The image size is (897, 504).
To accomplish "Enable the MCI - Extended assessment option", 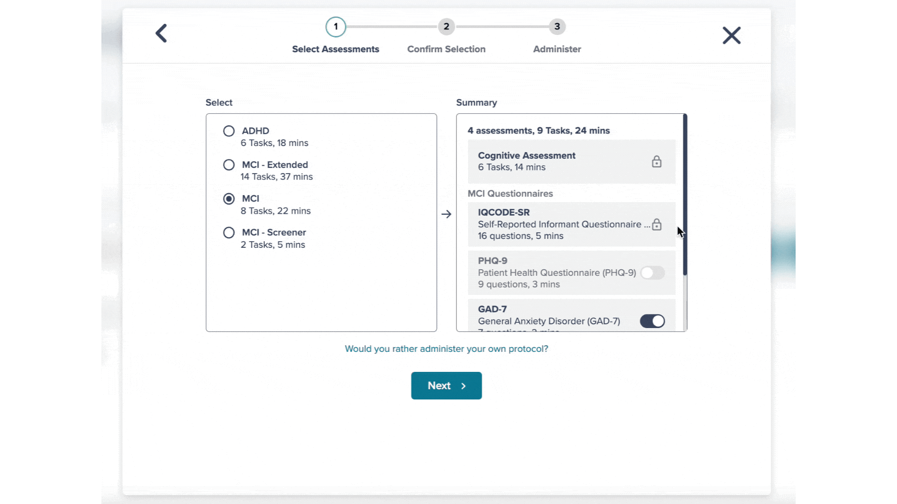I will click(x=228, y=164).
